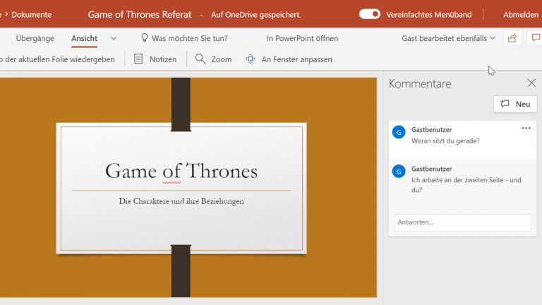
Task: Click the Zoom magnifier icon
Action: click(201, 59)
